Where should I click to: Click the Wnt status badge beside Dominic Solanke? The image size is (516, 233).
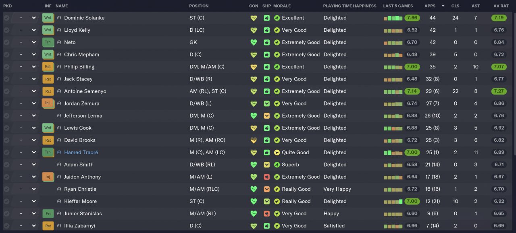pyautogui.click(x=48, y=18)
